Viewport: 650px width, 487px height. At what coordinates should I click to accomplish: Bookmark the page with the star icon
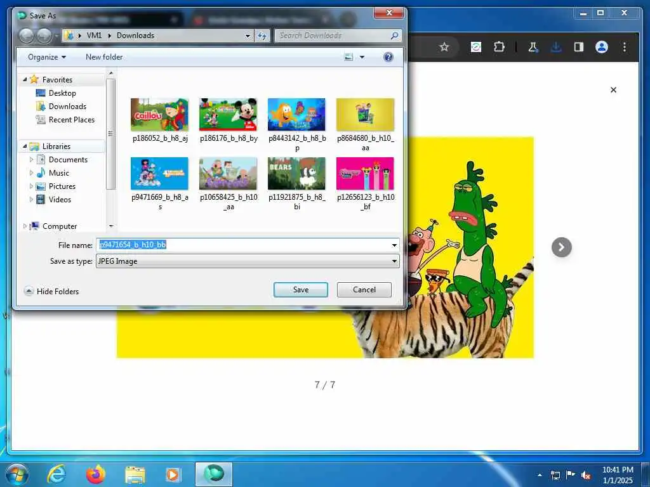[x=444, y=47]
